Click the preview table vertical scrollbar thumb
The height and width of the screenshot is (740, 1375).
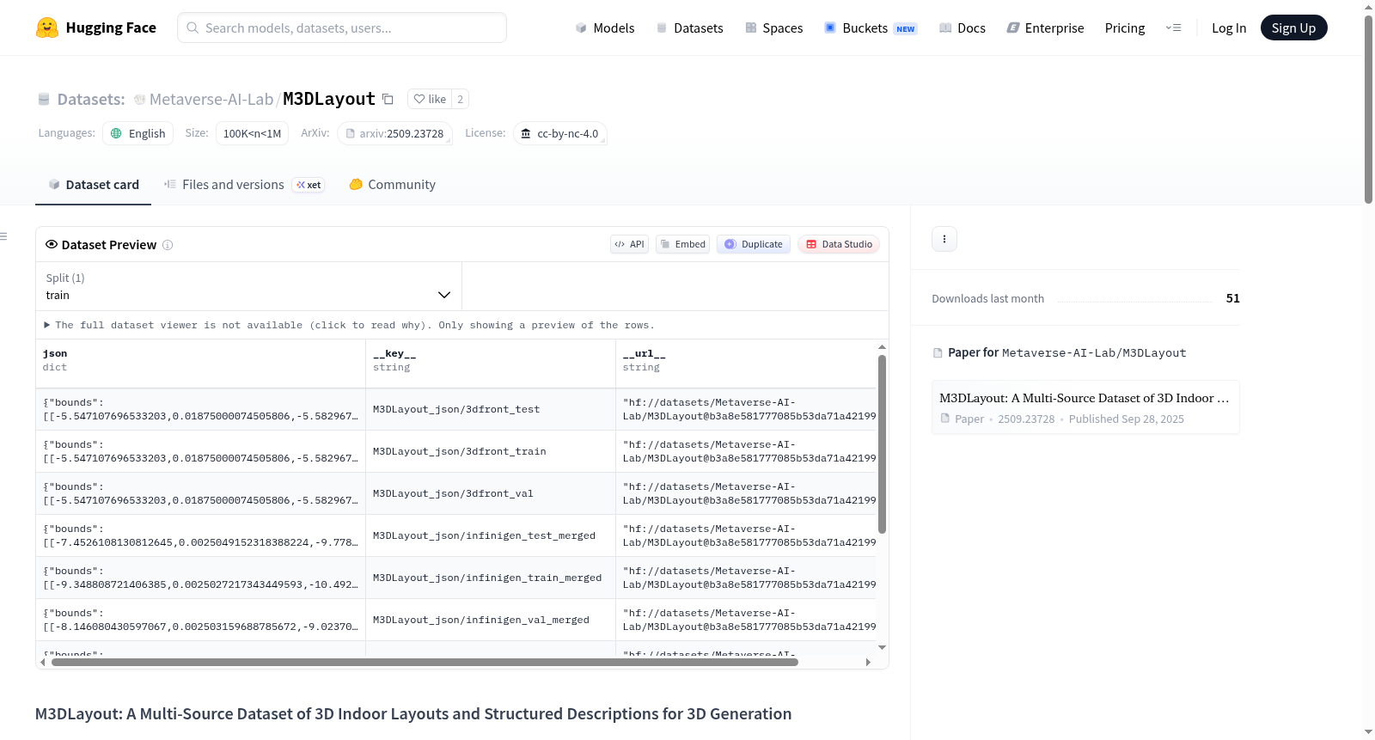tap(882, 443)
